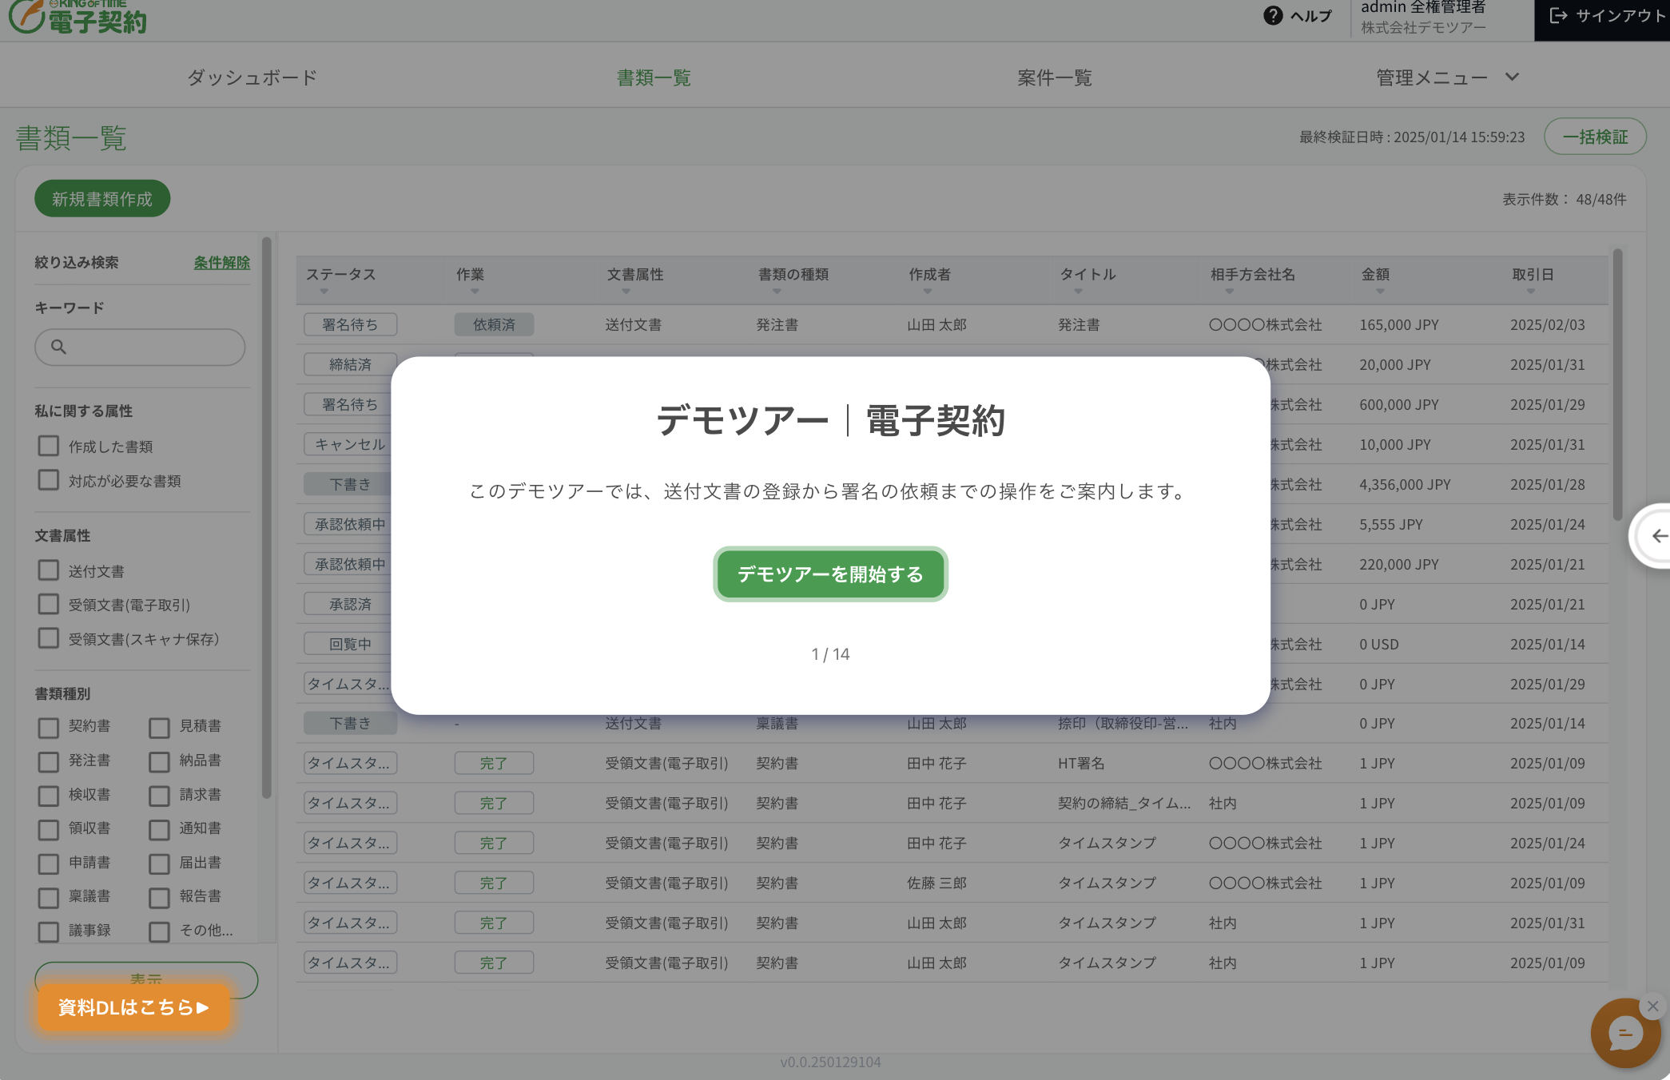Start the demo tour with デモツアーを開始する
This screenshot has height=1080, width=1670.
click(x=830, y=574)
